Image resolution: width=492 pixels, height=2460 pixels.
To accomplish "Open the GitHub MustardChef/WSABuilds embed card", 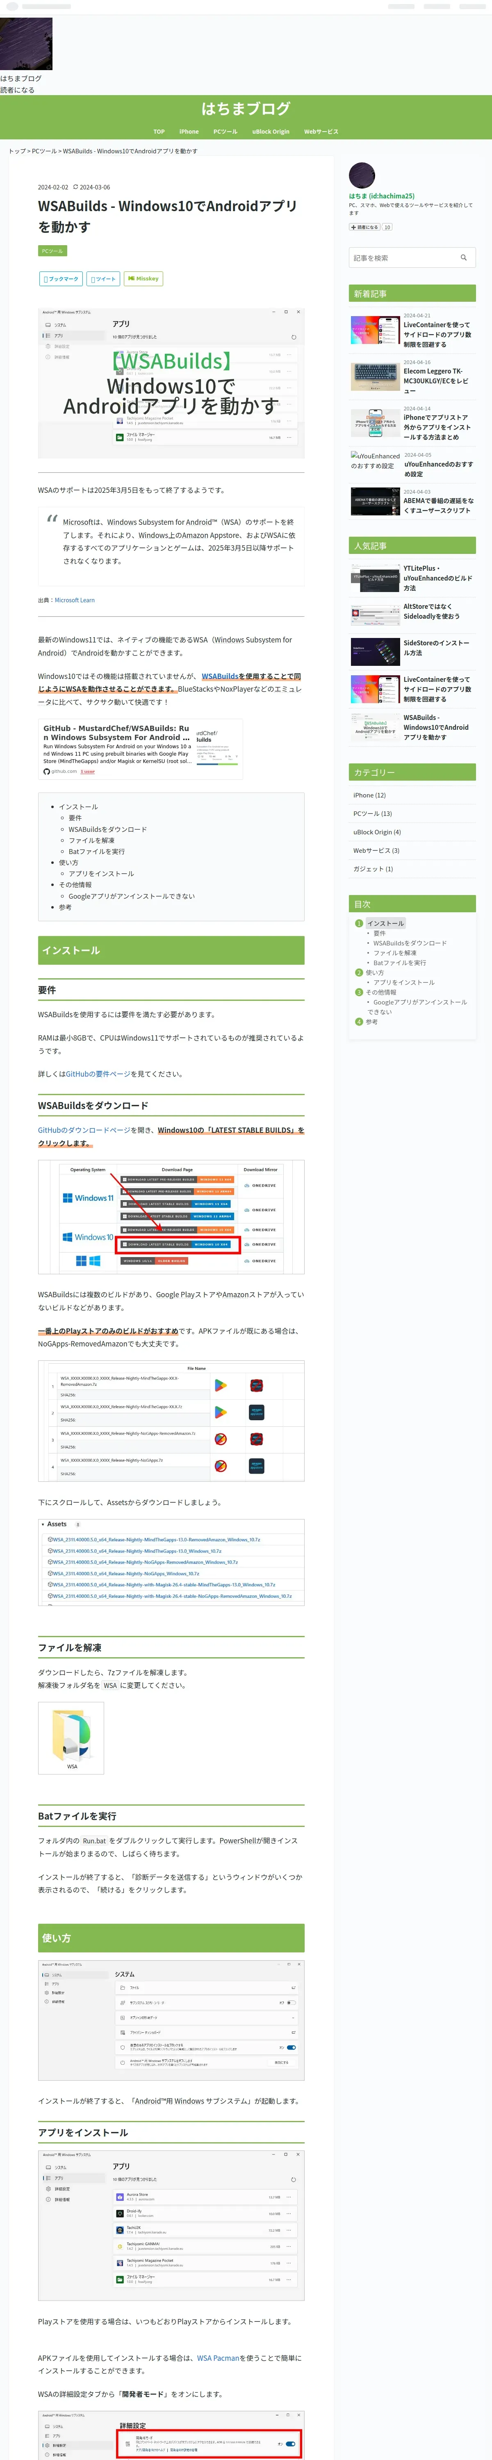I will (141, 749).
